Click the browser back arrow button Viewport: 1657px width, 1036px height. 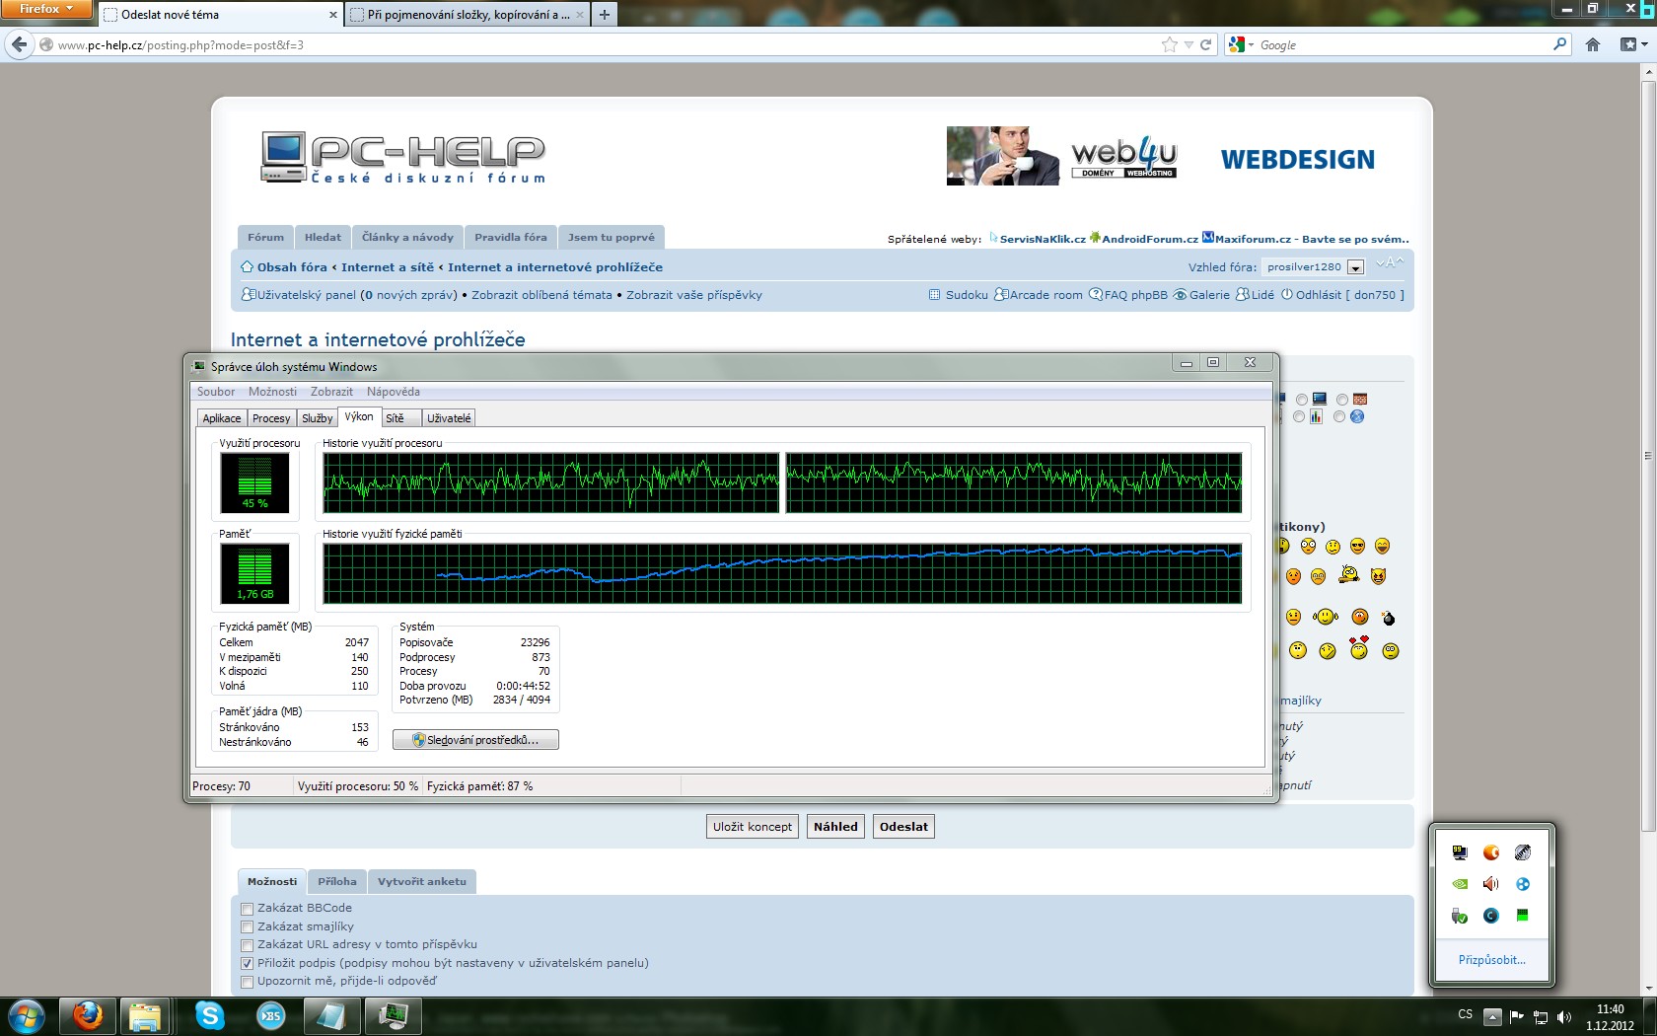pyautogui.click(x=20, y=44)
